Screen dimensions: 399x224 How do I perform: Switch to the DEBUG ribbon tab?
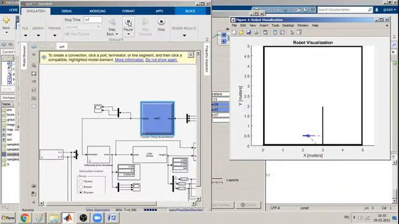67,11
